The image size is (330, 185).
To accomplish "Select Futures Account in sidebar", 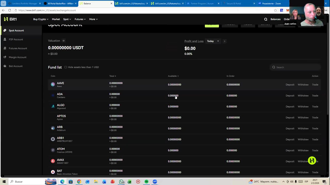I will pos(18,48).
